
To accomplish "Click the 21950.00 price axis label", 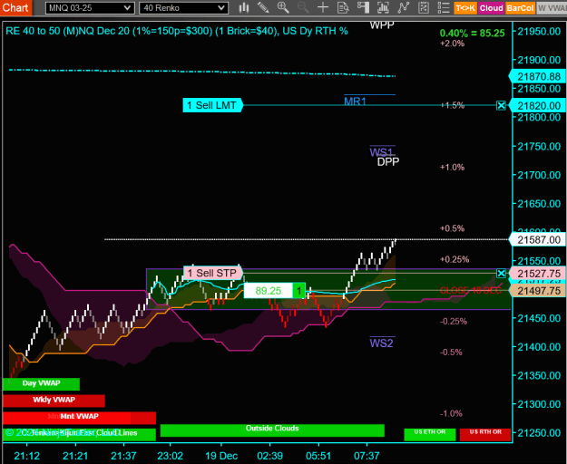I will 539,32.
